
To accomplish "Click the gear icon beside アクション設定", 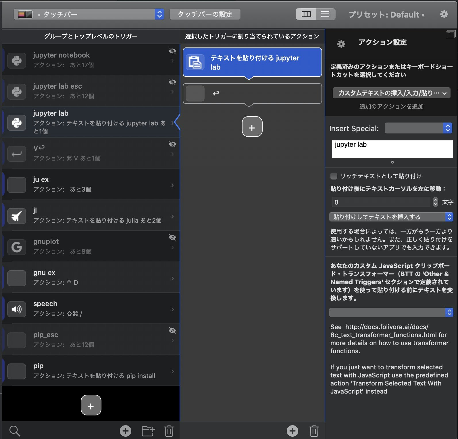I will point(341,44).
